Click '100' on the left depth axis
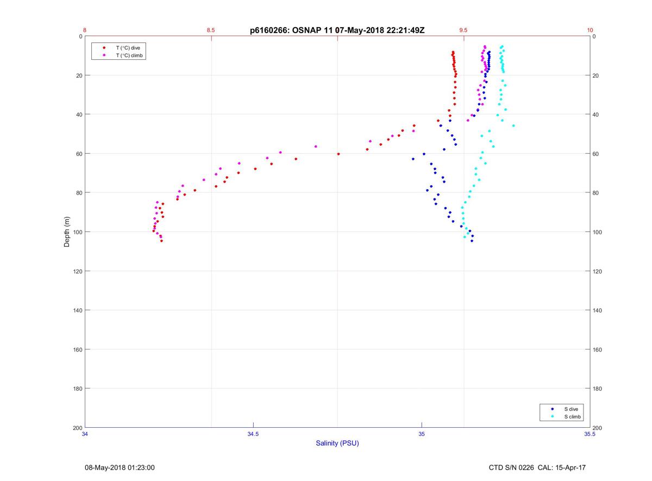 (77, 232)
